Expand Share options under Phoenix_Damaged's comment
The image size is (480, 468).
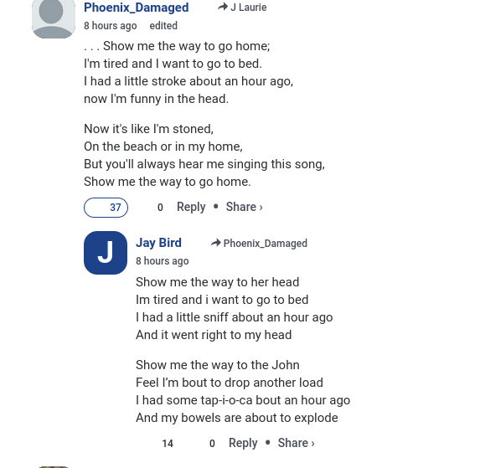pyautogui.click(x=245, y=207)
